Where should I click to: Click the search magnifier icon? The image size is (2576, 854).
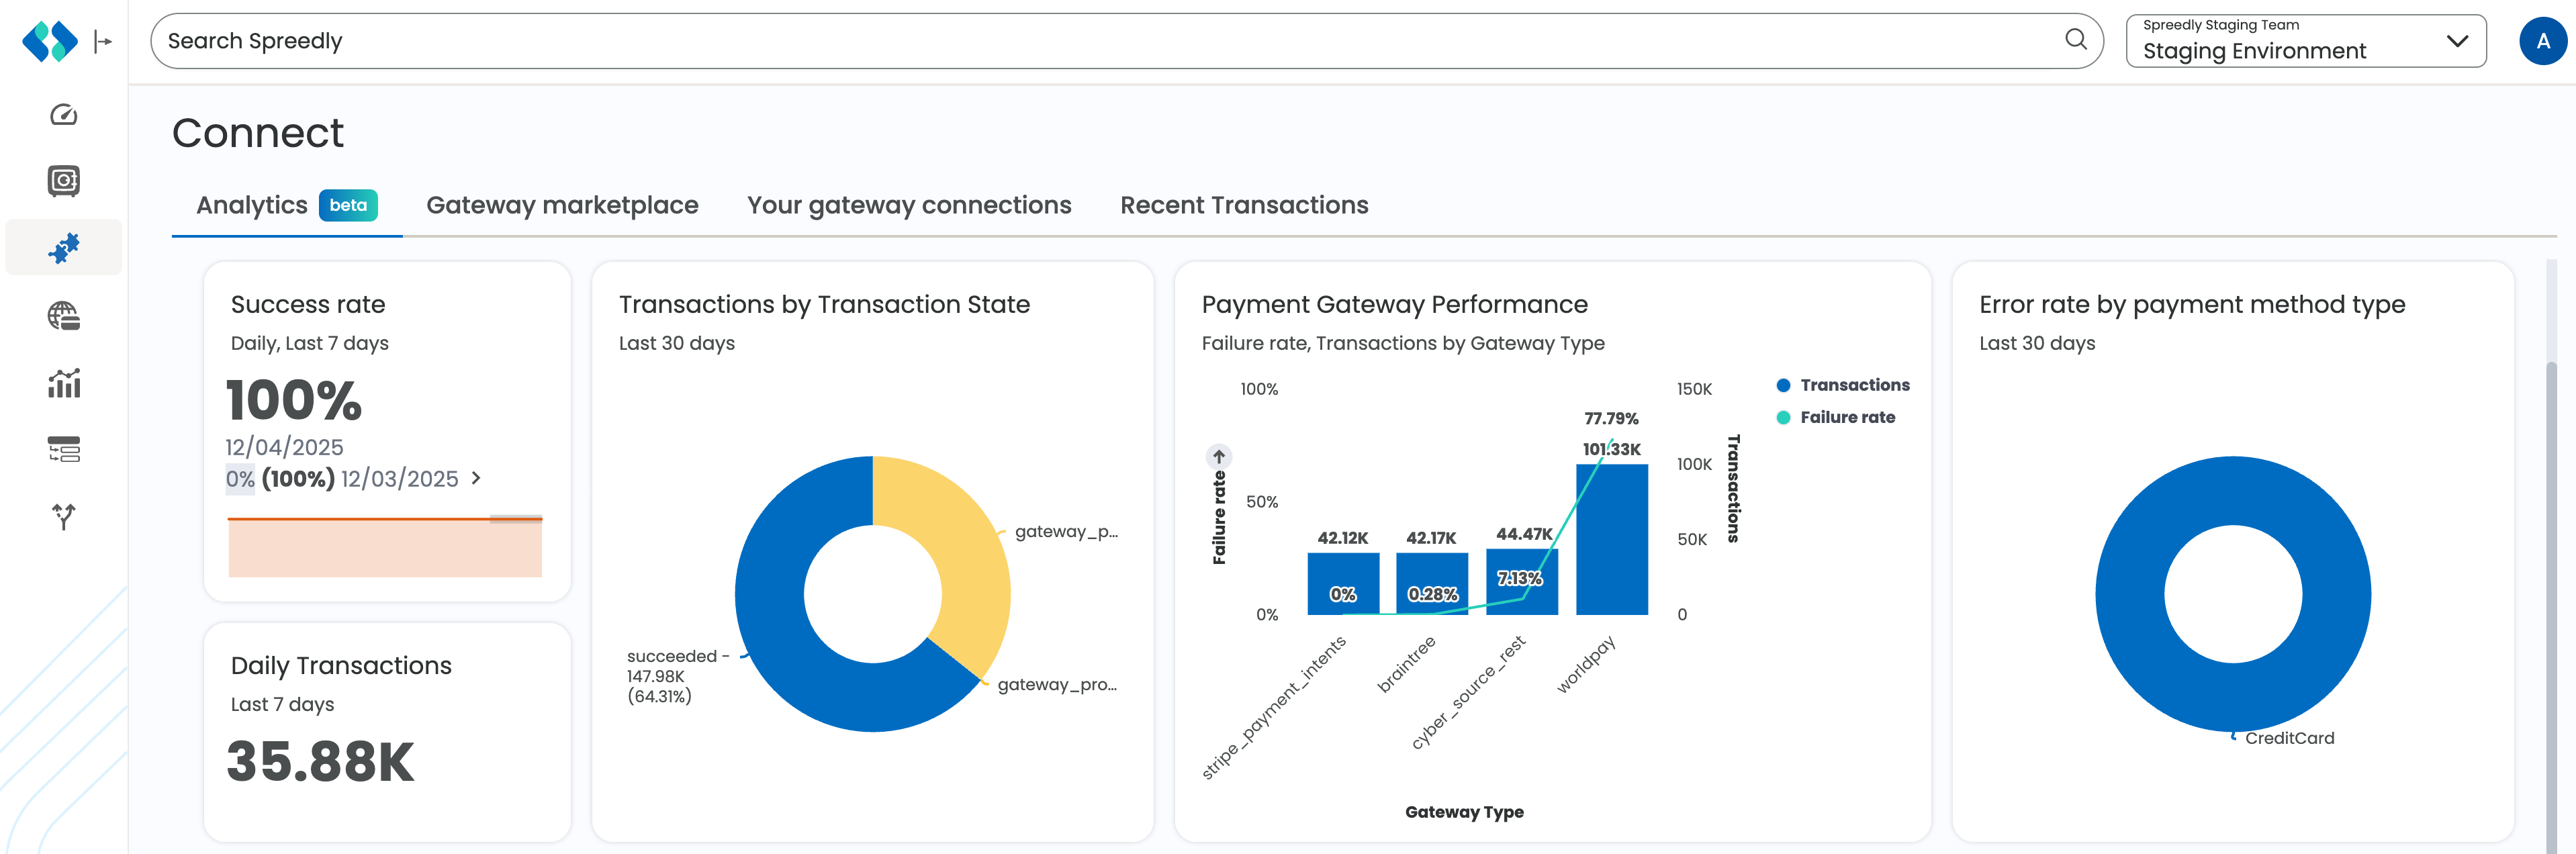tap(2075, 40)
